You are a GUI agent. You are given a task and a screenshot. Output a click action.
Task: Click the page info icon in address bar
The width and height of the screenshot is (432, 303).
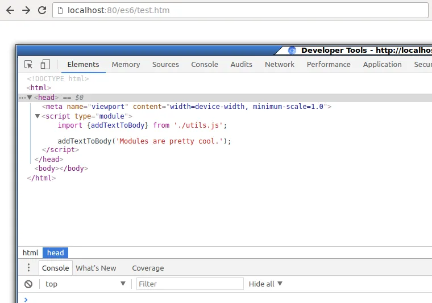[x=60, y=10]
